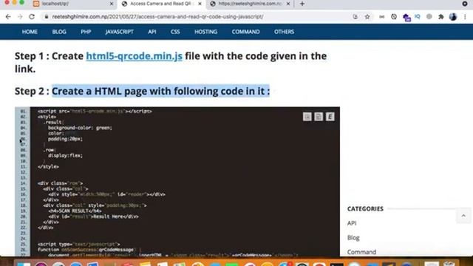Viewport: 473px width, 266px height.
Task: Open the API nav item
Action: (x=152, y=32)
